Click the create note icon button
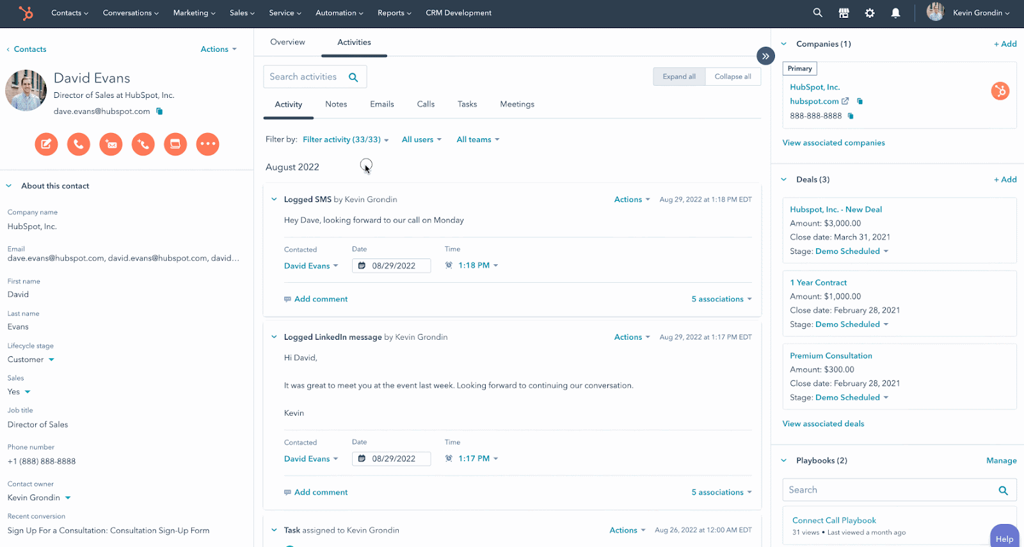Viewport: 1024px width, 547px height. [x=46, y=144]
